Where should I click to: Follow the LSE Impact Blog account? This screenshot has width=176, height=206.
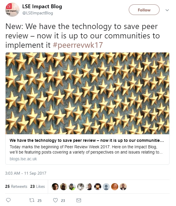pyautogui.click(x=144, y=10)
